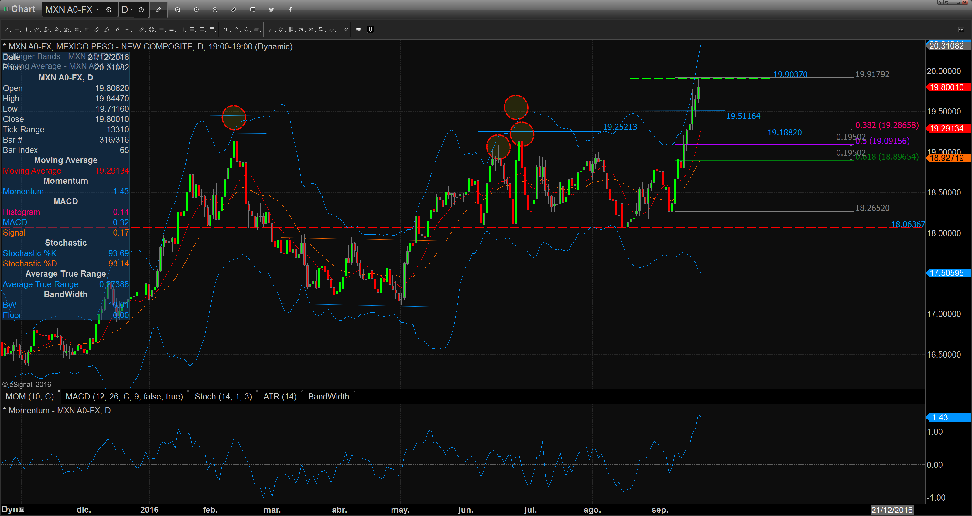Expand the text tool dropdown arrow
972x516 pixels.
(x=231, y=31)
